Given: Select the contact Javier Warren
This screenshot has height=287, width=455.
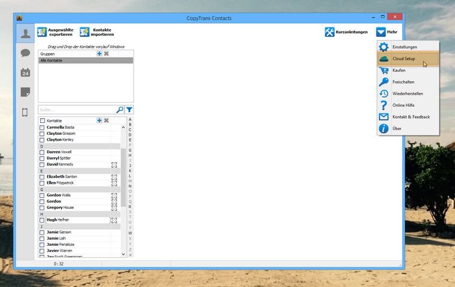Looking at the screenshot, I should tap(59, 251).
